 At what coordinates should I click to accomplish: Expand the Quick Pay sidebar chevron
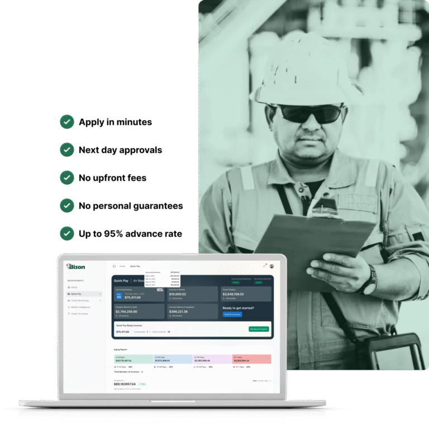pyautogui.click(x=101, y=294)
